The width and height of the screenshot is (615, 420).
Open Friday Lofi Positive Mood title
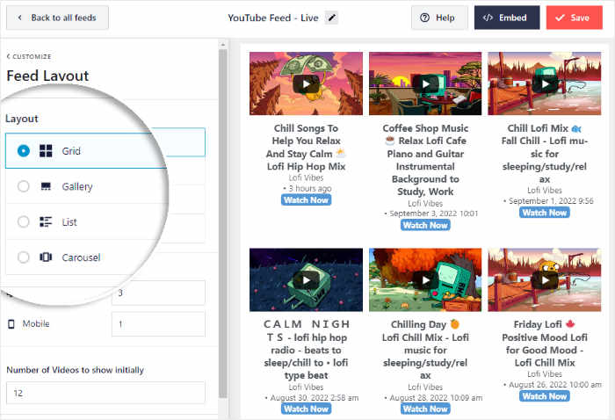(545, 344)
